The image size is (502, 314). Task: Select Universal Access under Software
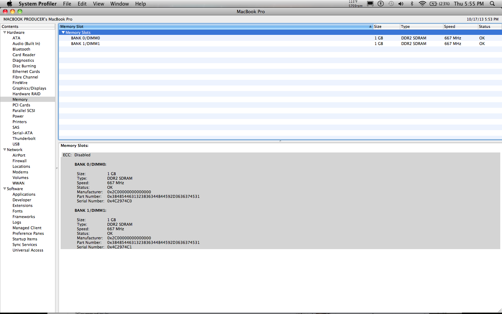click(28, 250)
